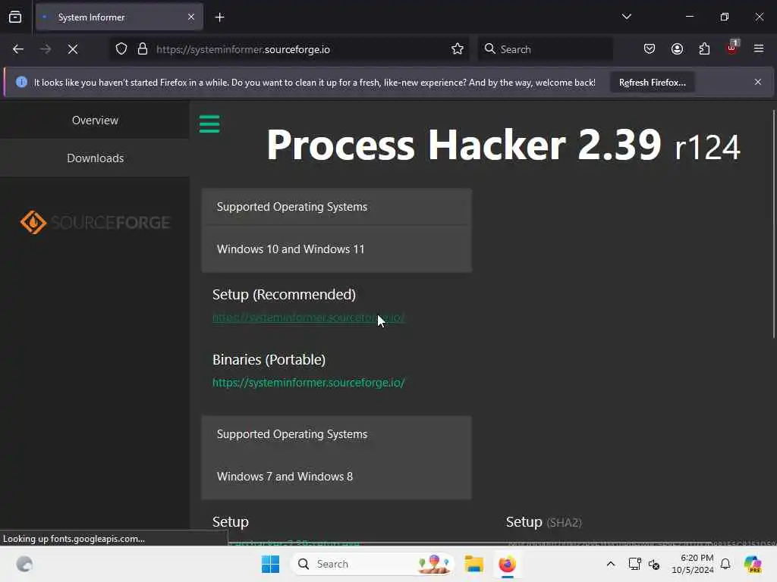
Task: Toggle the green hamburger menu
Action: [209, 124]
